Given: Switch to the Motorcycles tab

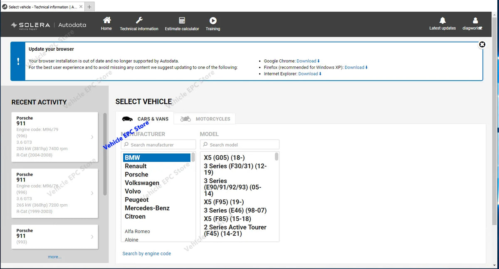Looking at the screenshot, I should point(205,119).
